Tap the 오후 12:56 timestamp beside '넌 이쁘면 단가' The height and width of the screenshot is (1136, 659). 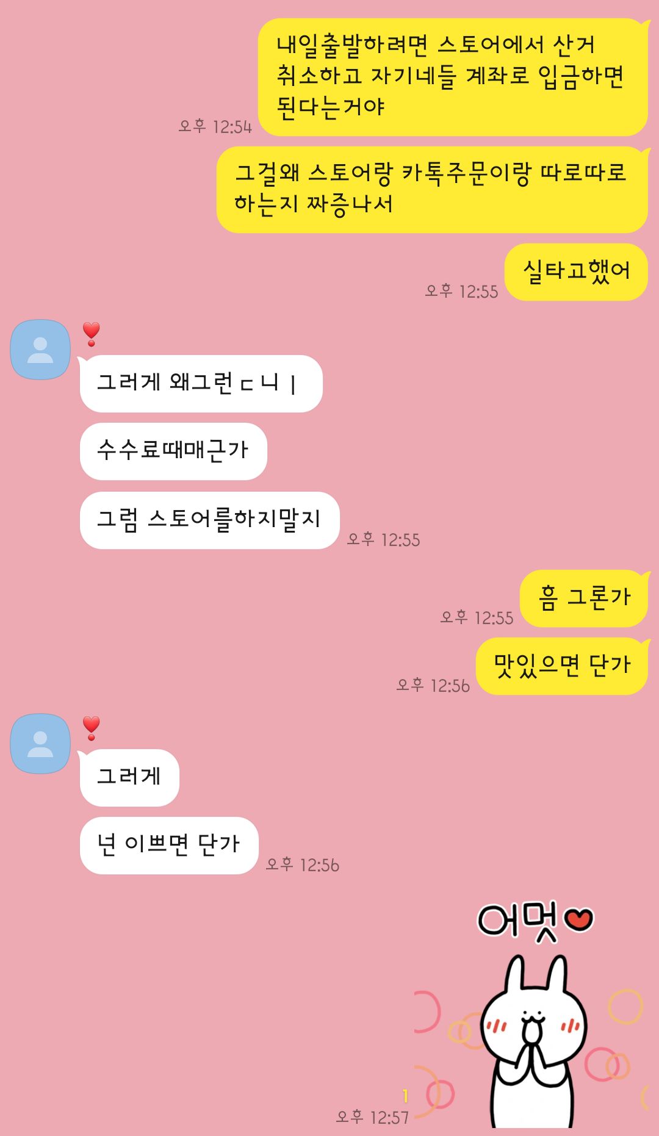click(x=302, y=865)
